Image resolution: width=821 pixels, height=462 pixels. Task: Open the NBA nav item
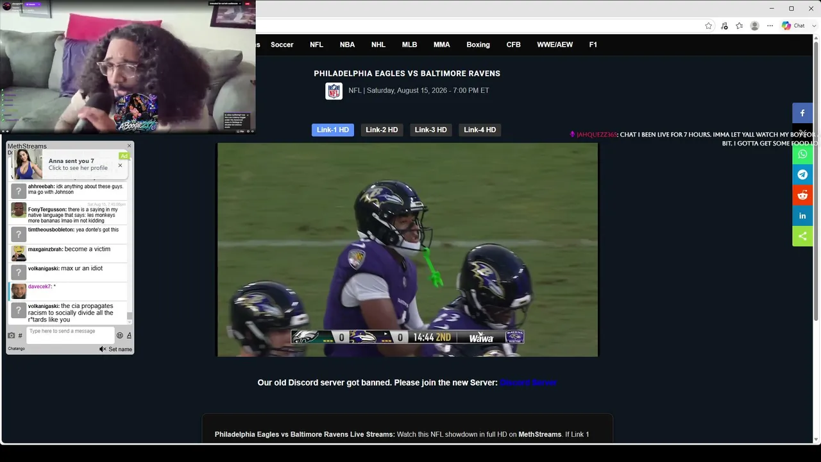tap(347, 45)
